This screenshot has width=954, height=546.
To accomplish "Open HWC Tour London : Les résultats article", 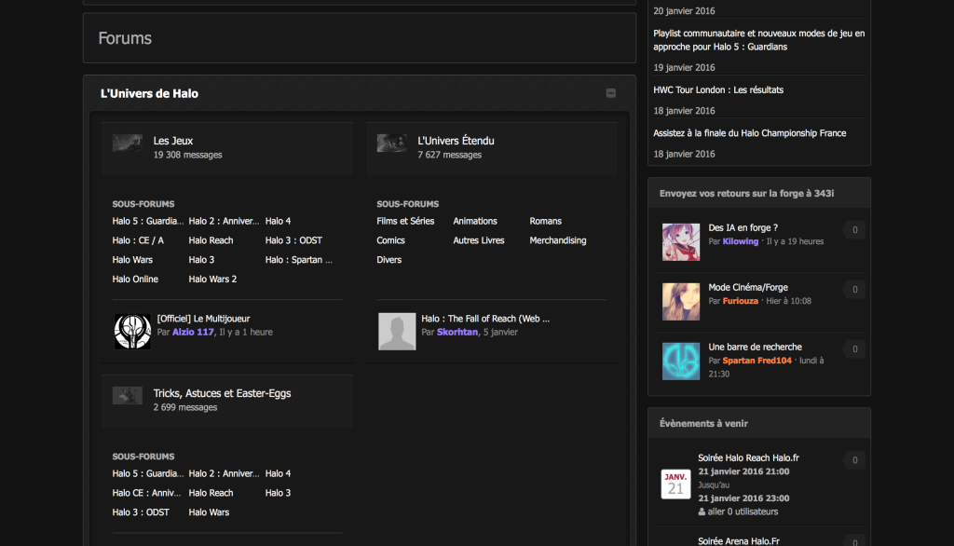I will pos(718,90).
